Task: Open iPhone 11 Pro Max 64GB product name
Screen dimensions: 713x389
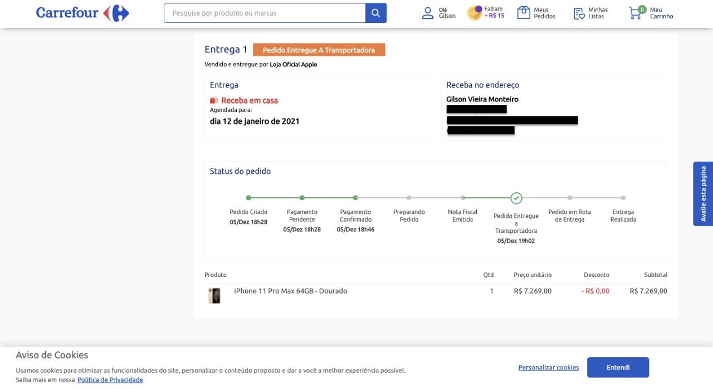Action: click(290, 291)
